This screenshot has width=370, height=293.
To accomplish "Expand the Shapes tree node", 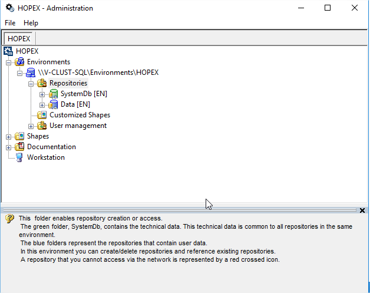I will 8,136.
